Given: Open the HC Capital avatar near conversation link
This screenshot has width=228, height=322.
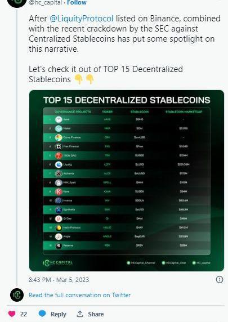Looking at the screenshot, I should point(17,295).
